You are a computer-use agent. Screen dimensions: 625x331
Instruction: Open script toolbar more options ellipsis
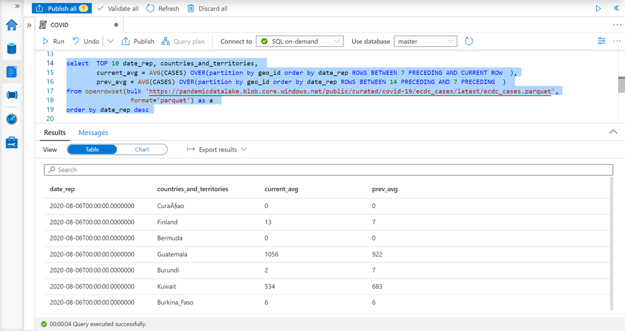tap(617, 41)
